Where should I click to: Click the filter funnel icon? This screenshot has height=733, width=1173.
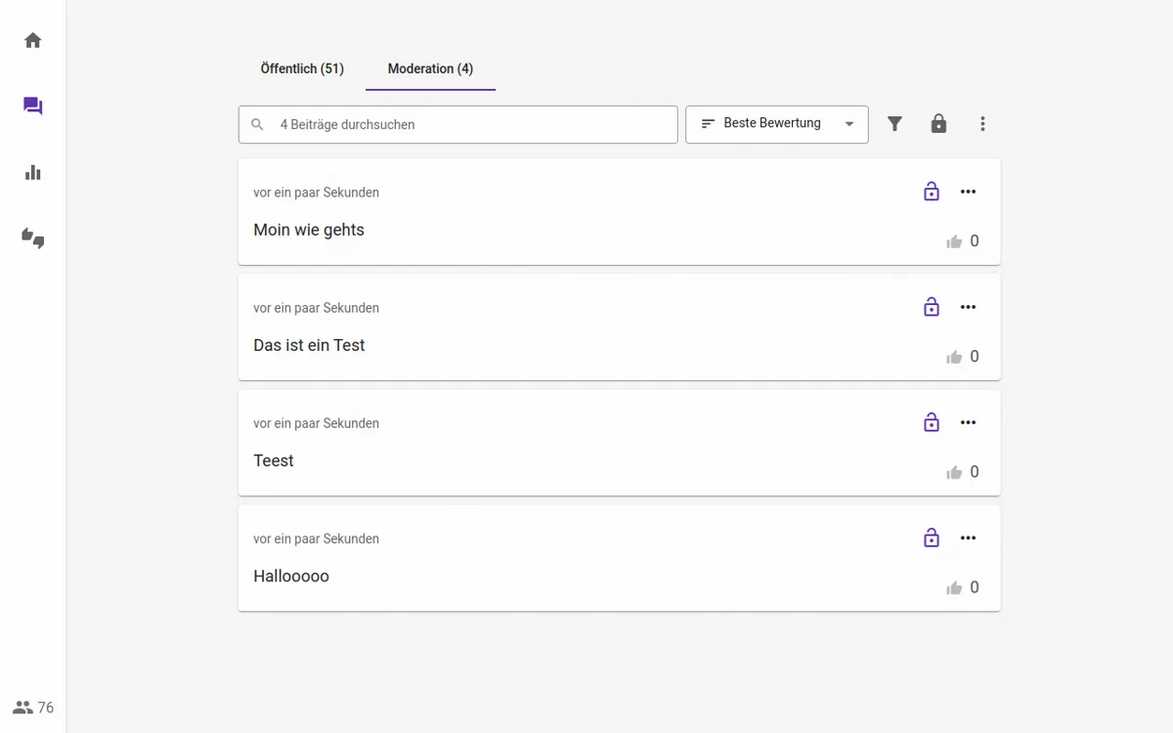coord(894,124)
